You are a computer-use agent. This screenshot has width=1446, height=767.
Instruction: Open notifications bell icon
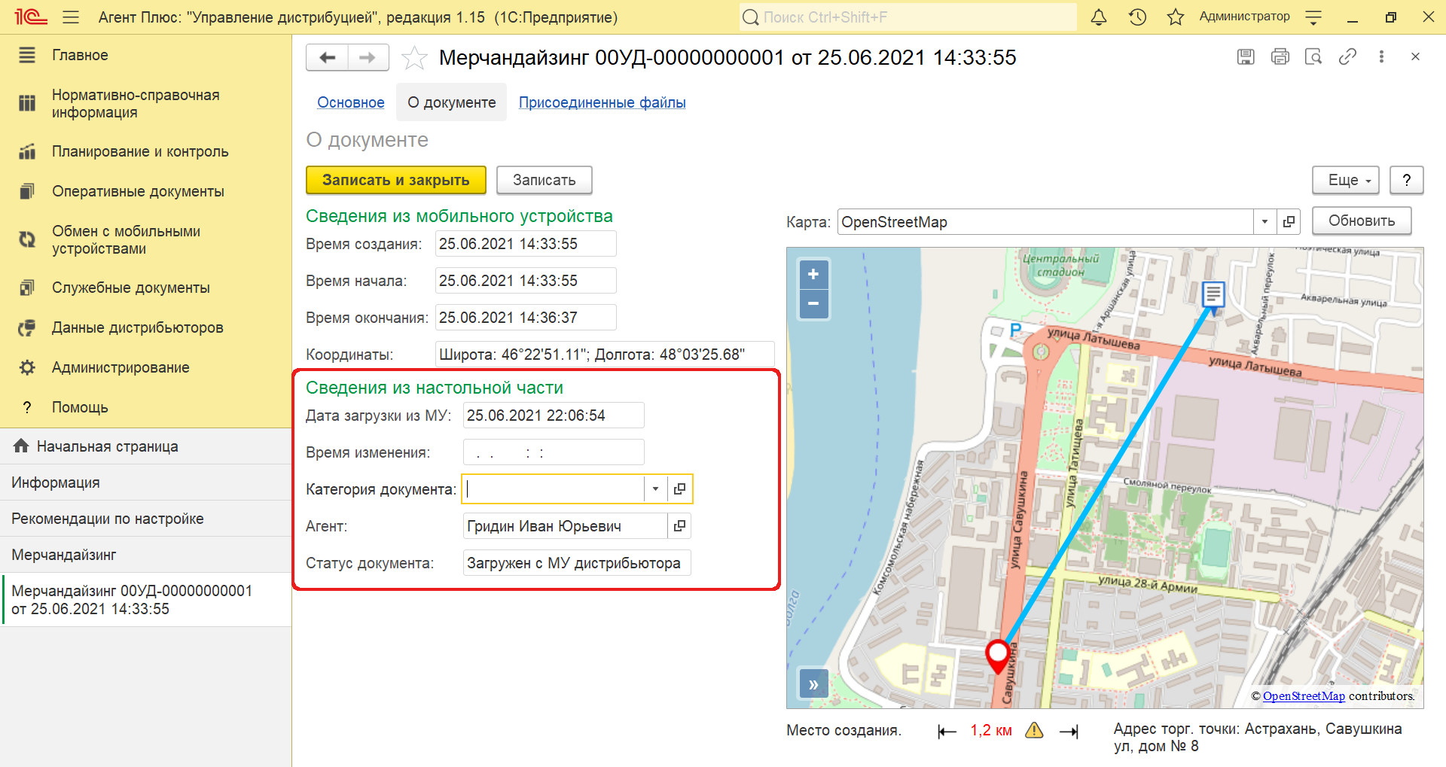[1099, 17]
